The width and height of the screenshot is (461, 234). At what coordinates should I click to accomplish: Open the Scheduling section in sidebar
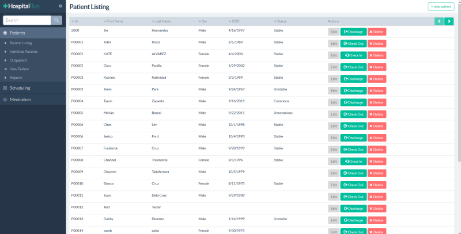click(x=20, y=88)
